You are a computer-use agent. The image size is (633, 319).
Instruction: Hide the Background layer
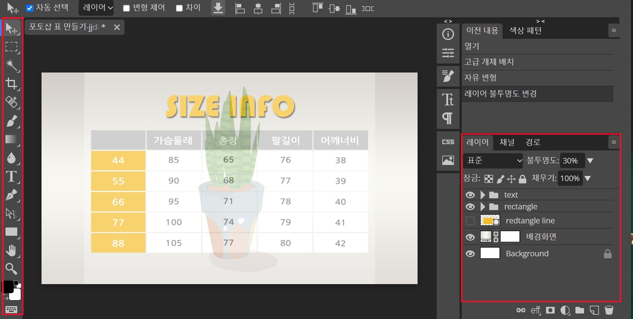click(x=470, y=254)
